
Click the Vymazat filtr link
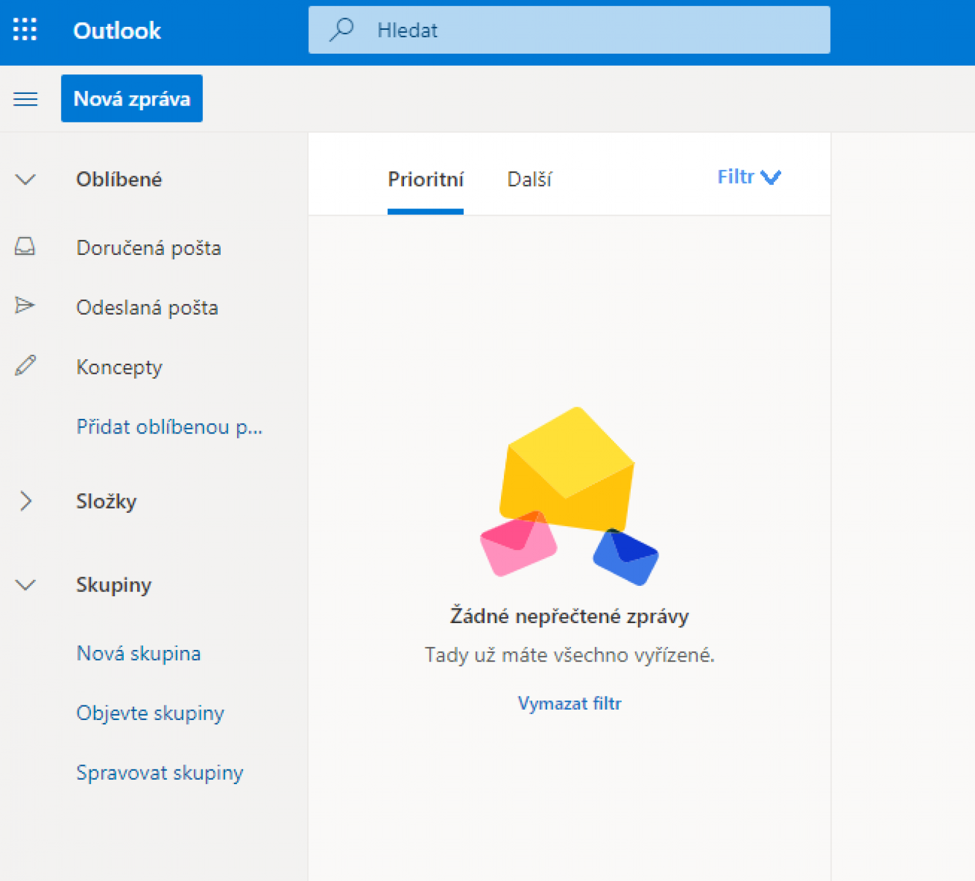pos(570,703)
